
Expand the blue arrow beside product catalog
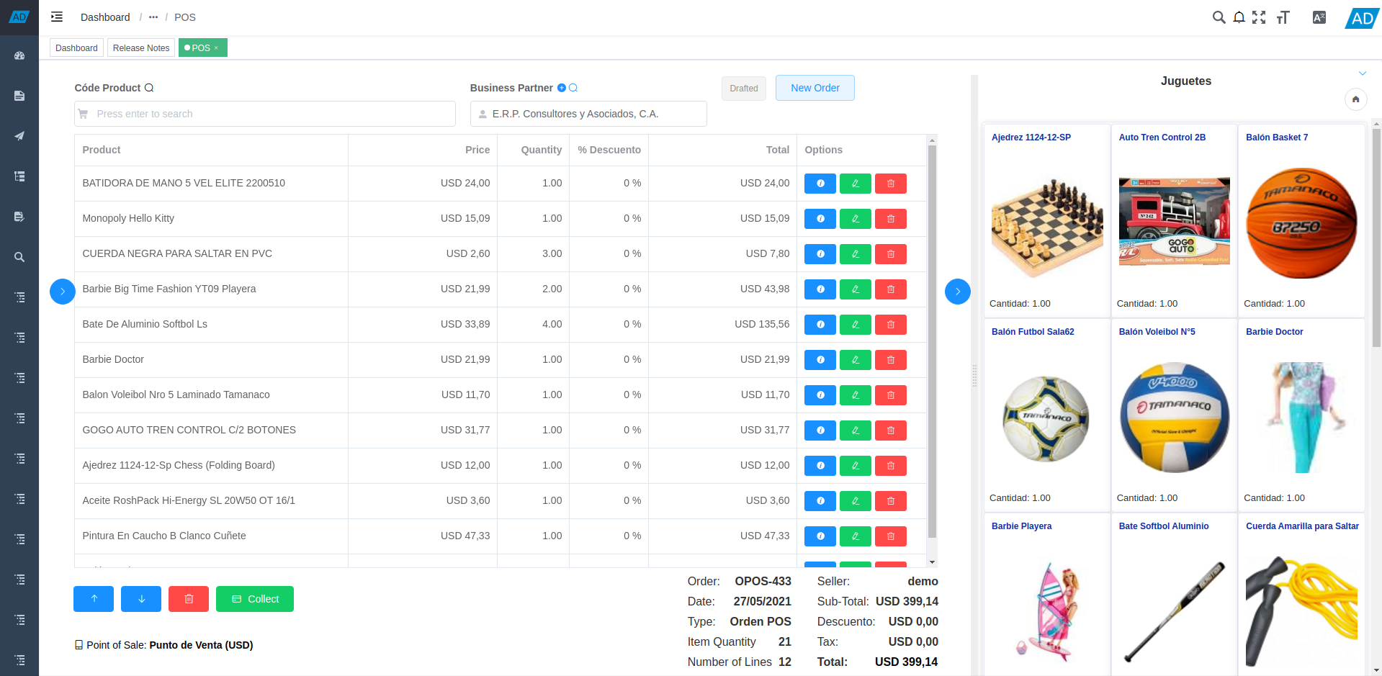point(957,292)
